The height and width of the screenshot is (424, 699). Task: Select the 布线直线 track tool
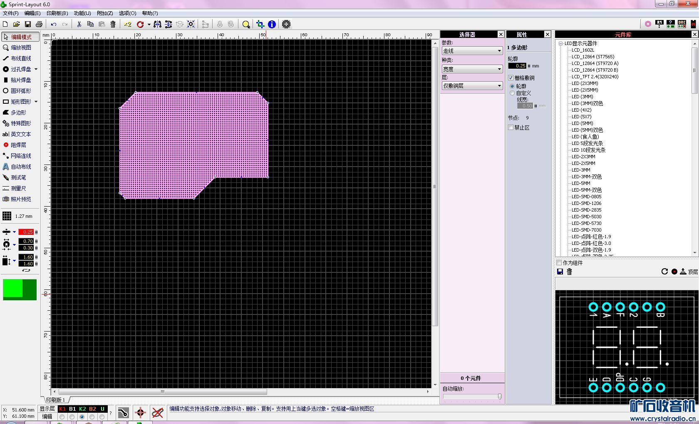[20, 58]
